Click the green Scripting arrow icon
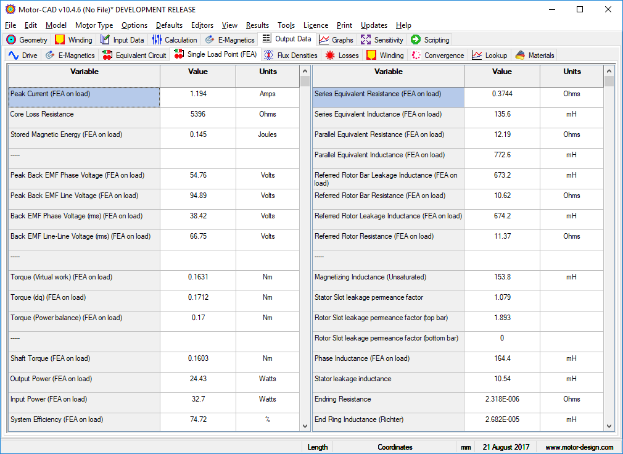Screen dimensions: 623x454 pos(416,39)
